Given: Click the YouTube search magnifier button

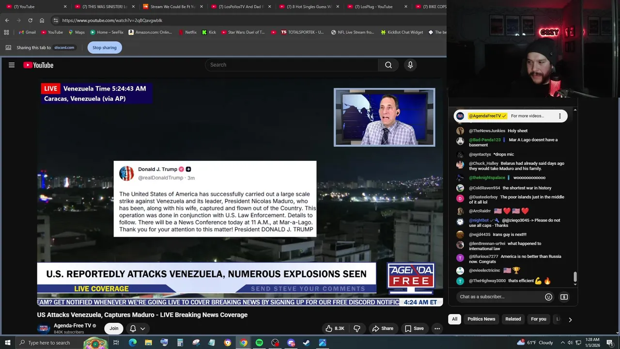Looking at the screenshot, I should click(388, 65).
